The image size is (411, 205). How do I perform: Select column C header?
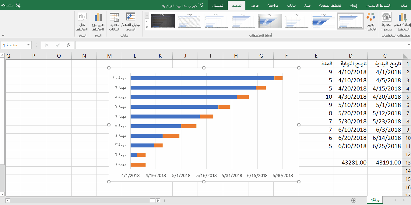point(385,56)
